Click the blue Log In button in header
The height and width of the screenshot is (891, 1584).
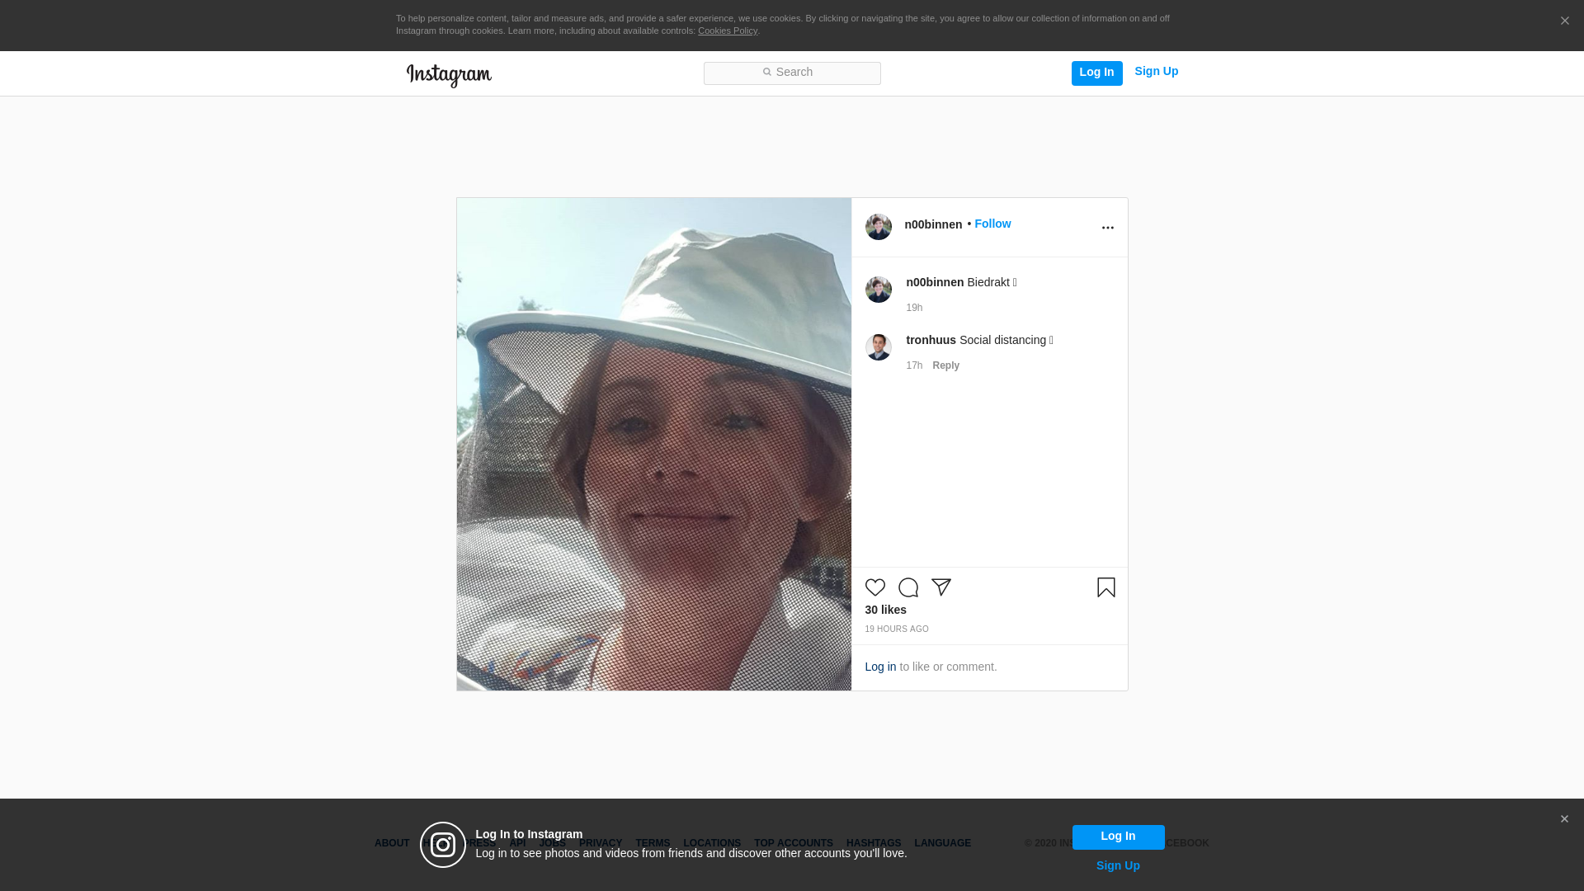pyautogui.click(x=1096, y=73)
